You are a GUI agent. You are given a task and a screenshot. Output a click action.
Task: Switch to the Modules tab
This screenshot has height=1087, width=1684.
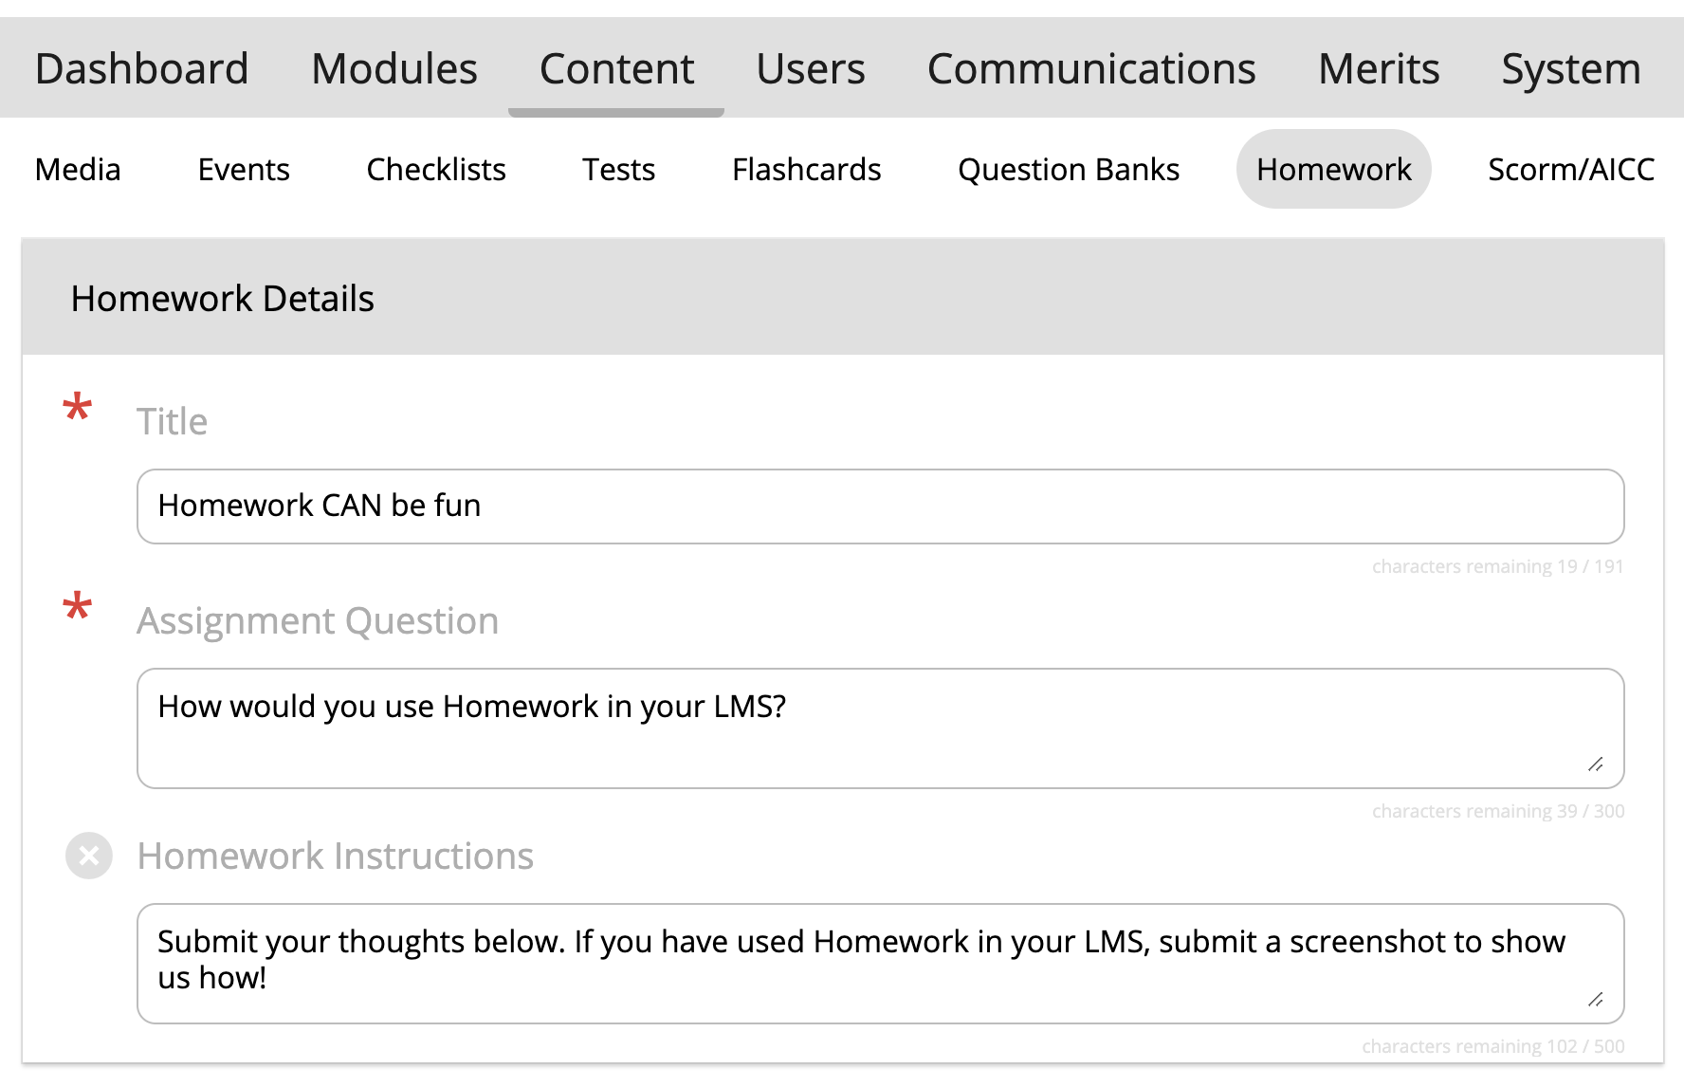pyautogui.click(x=394, y=69)
